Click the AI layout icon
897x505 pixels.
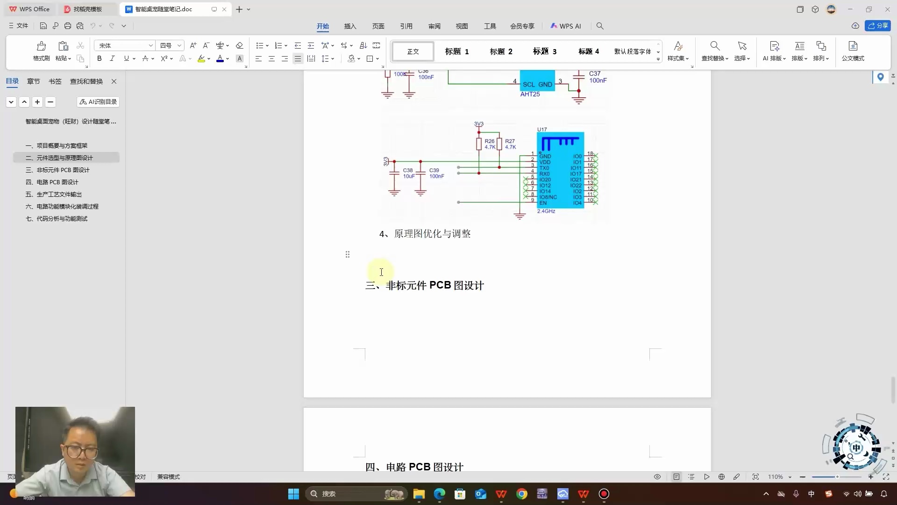point(774,46)
